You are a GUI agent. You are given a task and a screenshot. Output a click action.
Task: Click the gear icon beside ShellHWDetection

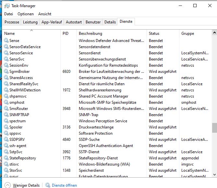click(6, 90)
